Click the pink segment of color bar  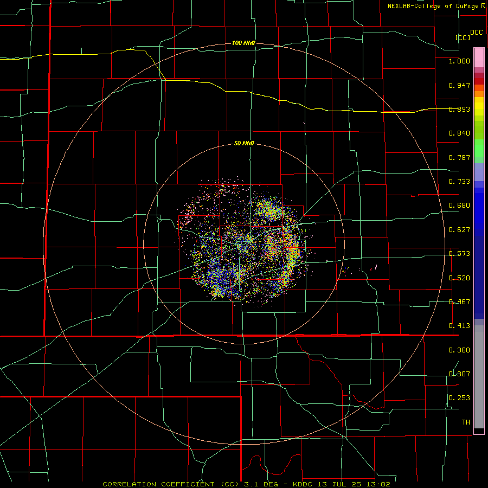(x=479, y=58)
